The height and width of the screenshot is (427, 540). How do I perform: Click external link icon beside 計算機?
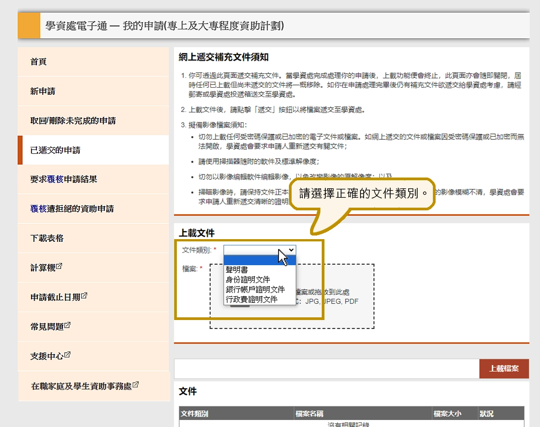[59, 267]
